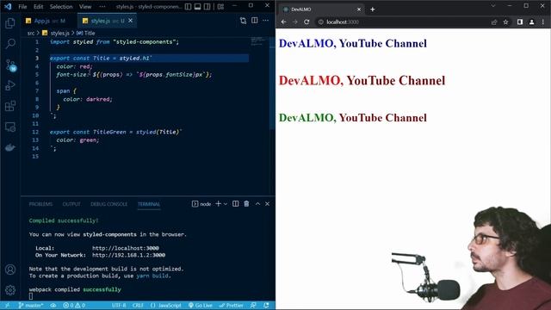Open browser side panel icon
This screenshot has height=310, width=551.
point(520,22)
